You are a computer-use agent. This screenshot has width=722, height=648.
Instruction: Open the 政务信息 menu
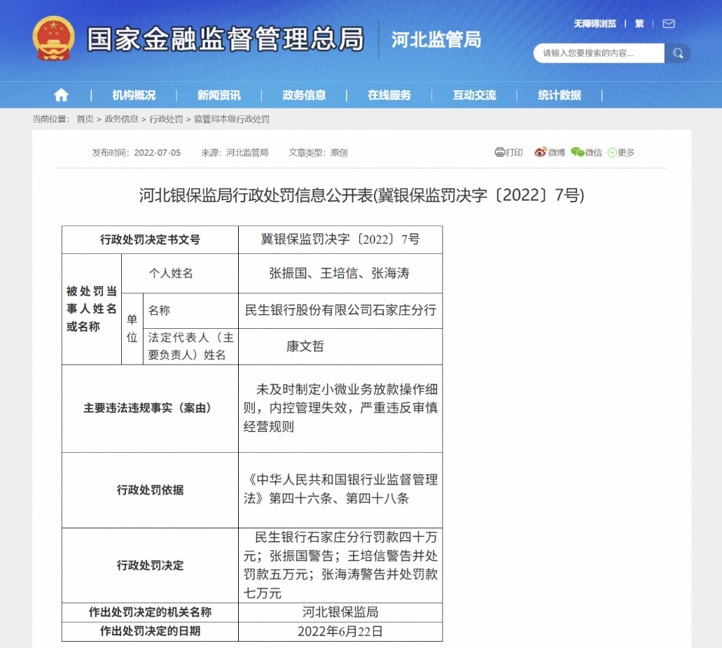[x=305, y=95]
